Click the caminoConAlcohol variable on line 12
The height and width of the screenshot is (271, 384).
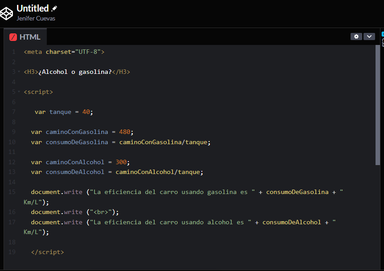tap(75, 162)
